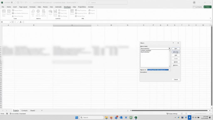This screenshot has height=120, width=213.
Task: Toggle Use Relative References
Action: pyautogui.click(x=20, y=13)
